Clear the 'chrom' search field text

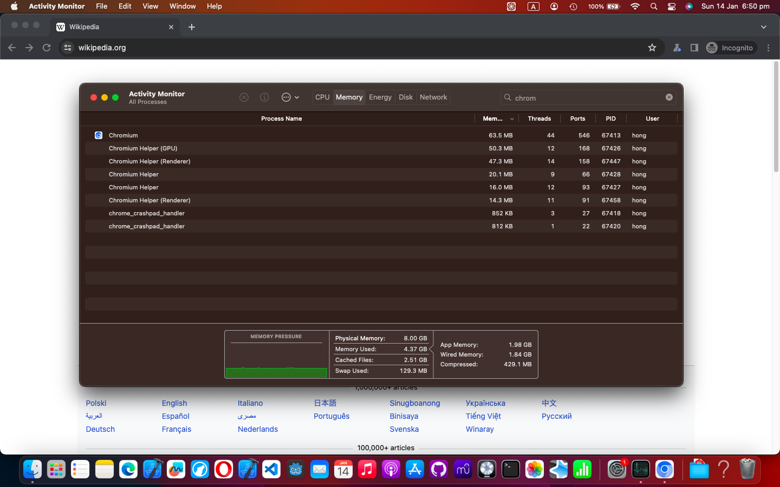669,97
